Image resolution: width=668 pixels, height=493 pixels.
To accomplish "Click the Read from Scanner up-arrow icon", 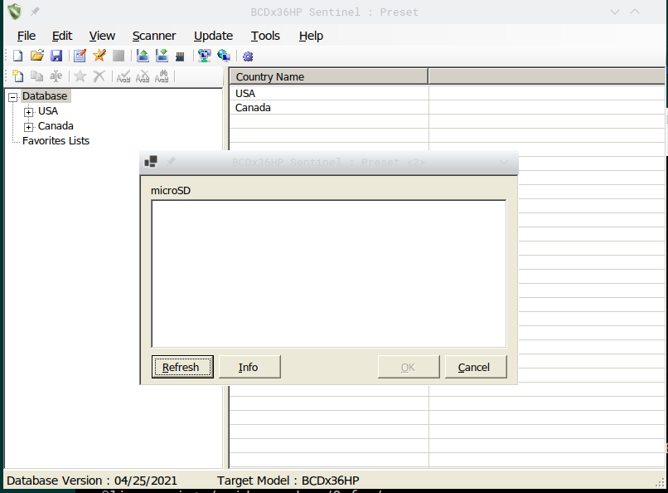I will coord(143,56).
